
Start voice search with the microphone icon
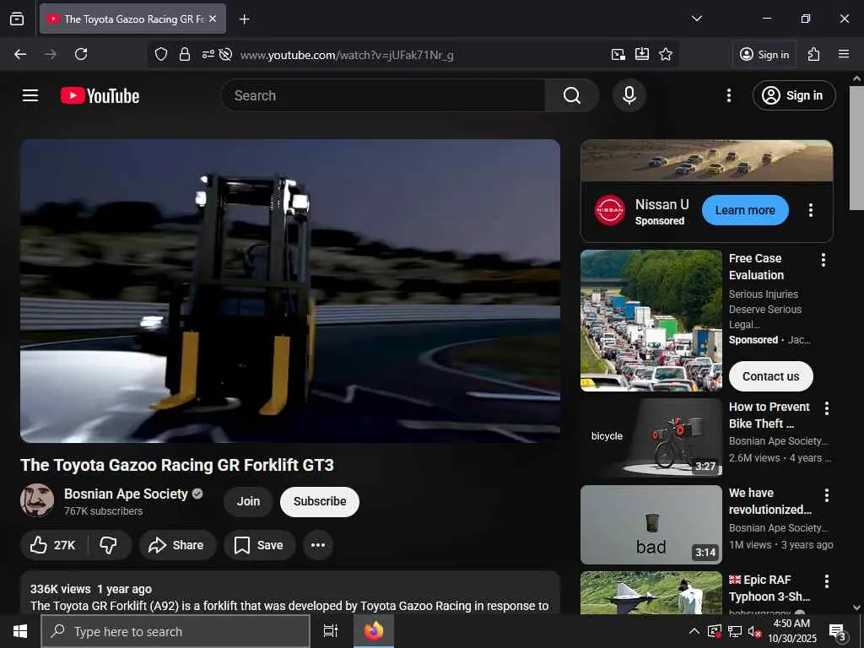click(x=629, y=95)
